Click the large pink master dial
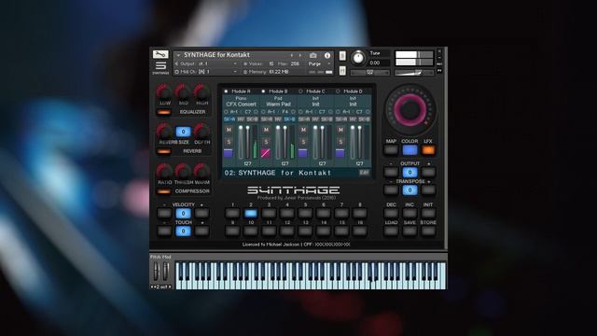This screenshot has height=336, width=597. pyautogui.click(x=410, y=110)
